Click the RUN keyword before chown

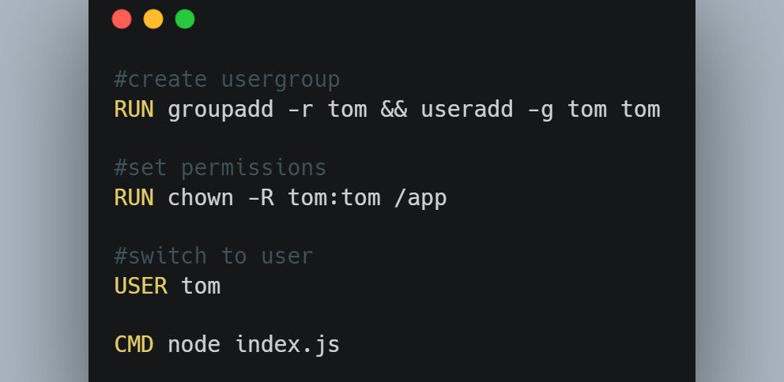point(134,197)
